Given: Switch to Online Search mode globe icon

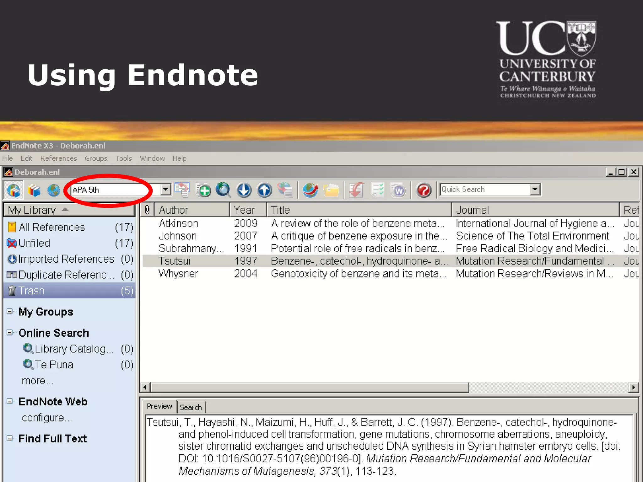Looking at the screenshot, I should 54,190.
